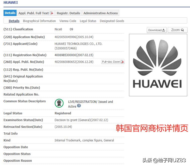Image resolution: width=190 pixels, height=167 pixels.
Task: Download the trademark image
Action: [x=157, y=30]
